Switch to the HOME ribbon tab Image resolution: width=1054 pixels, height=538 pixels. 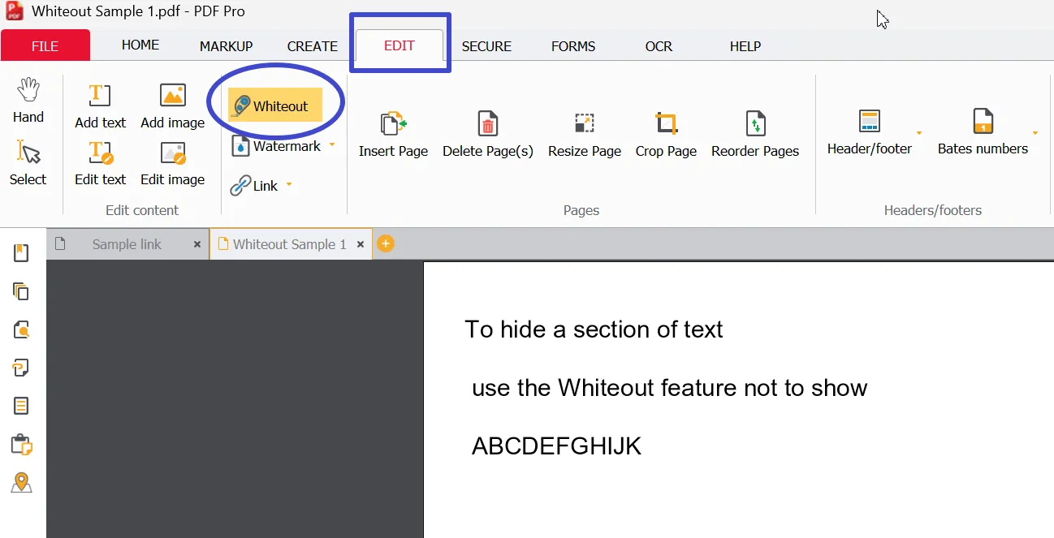(140, 45)
